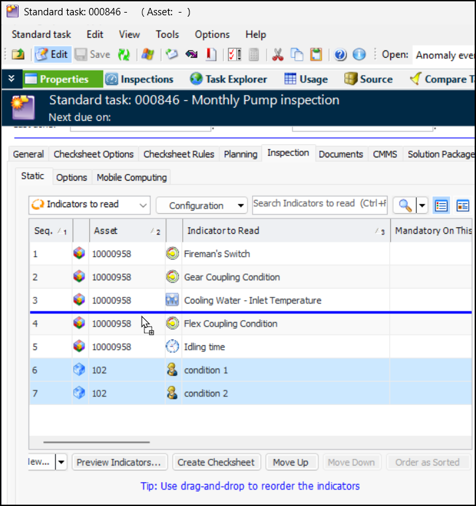Select the Idling time row
Screen dimensions: 476x506
pos(251,347)
